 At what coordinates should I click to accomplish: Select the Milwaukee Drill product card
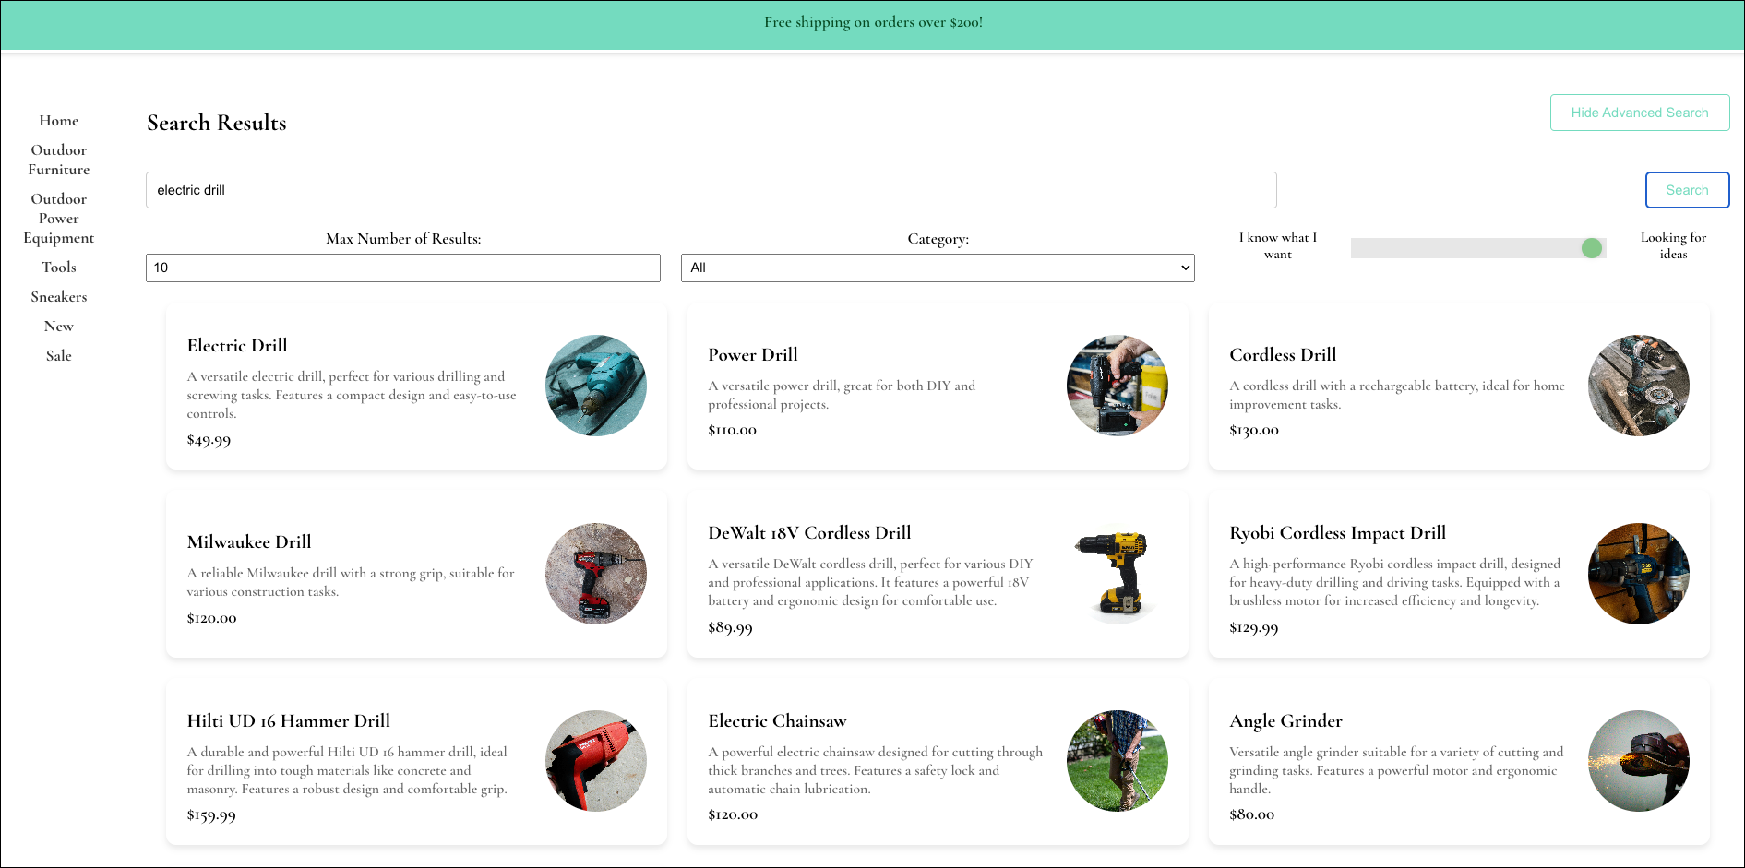tap(416, 574)
